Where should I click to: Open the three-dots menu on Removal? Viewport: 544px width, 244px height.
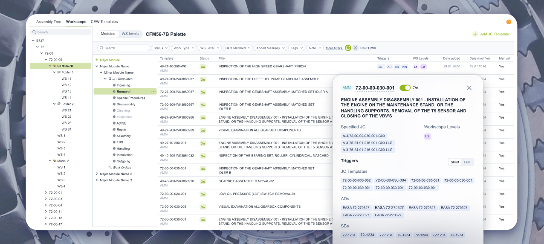click(153, 91)
